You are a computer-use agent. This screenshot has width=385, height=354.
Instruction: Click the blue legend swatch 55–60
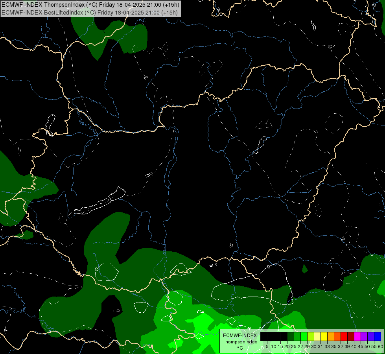[378, 336]
